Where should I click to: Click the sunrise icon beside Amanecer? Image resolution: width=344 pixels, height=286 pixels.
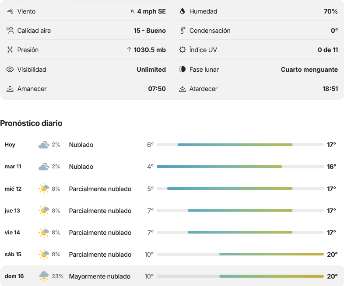[x=10, y=89]
